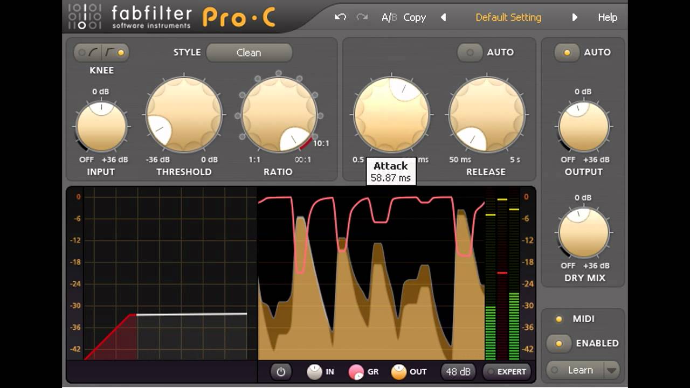
Task: Click the Output gain knob
Action: click(584, 127)
